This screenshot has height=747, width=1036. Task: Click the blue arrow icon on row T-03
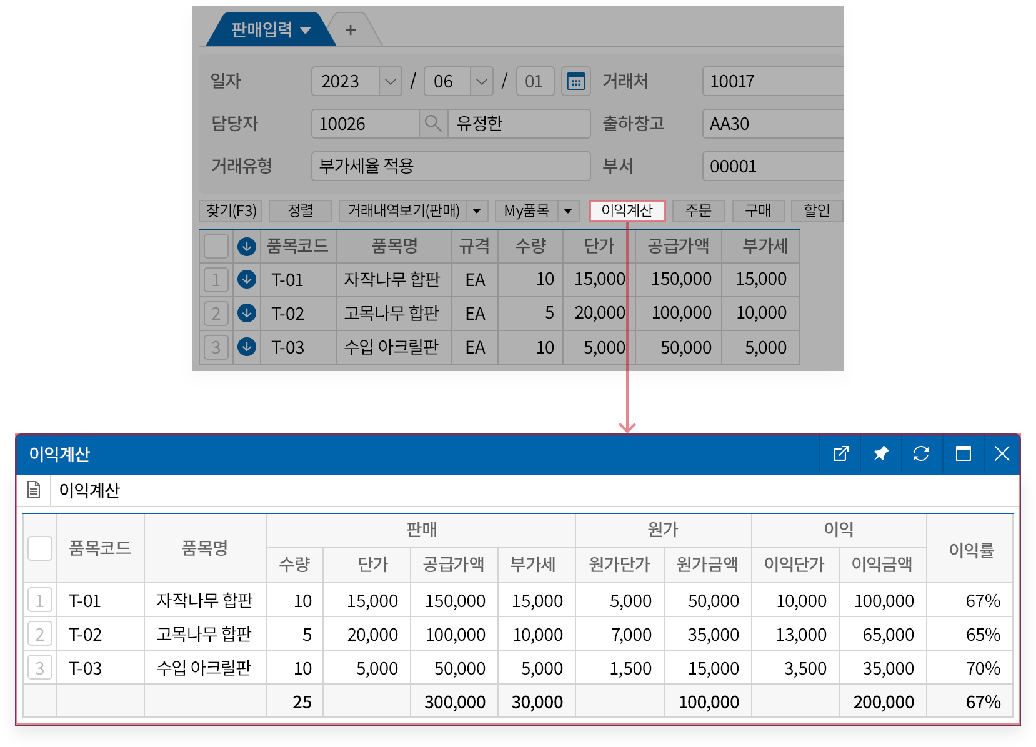[247, 347]
